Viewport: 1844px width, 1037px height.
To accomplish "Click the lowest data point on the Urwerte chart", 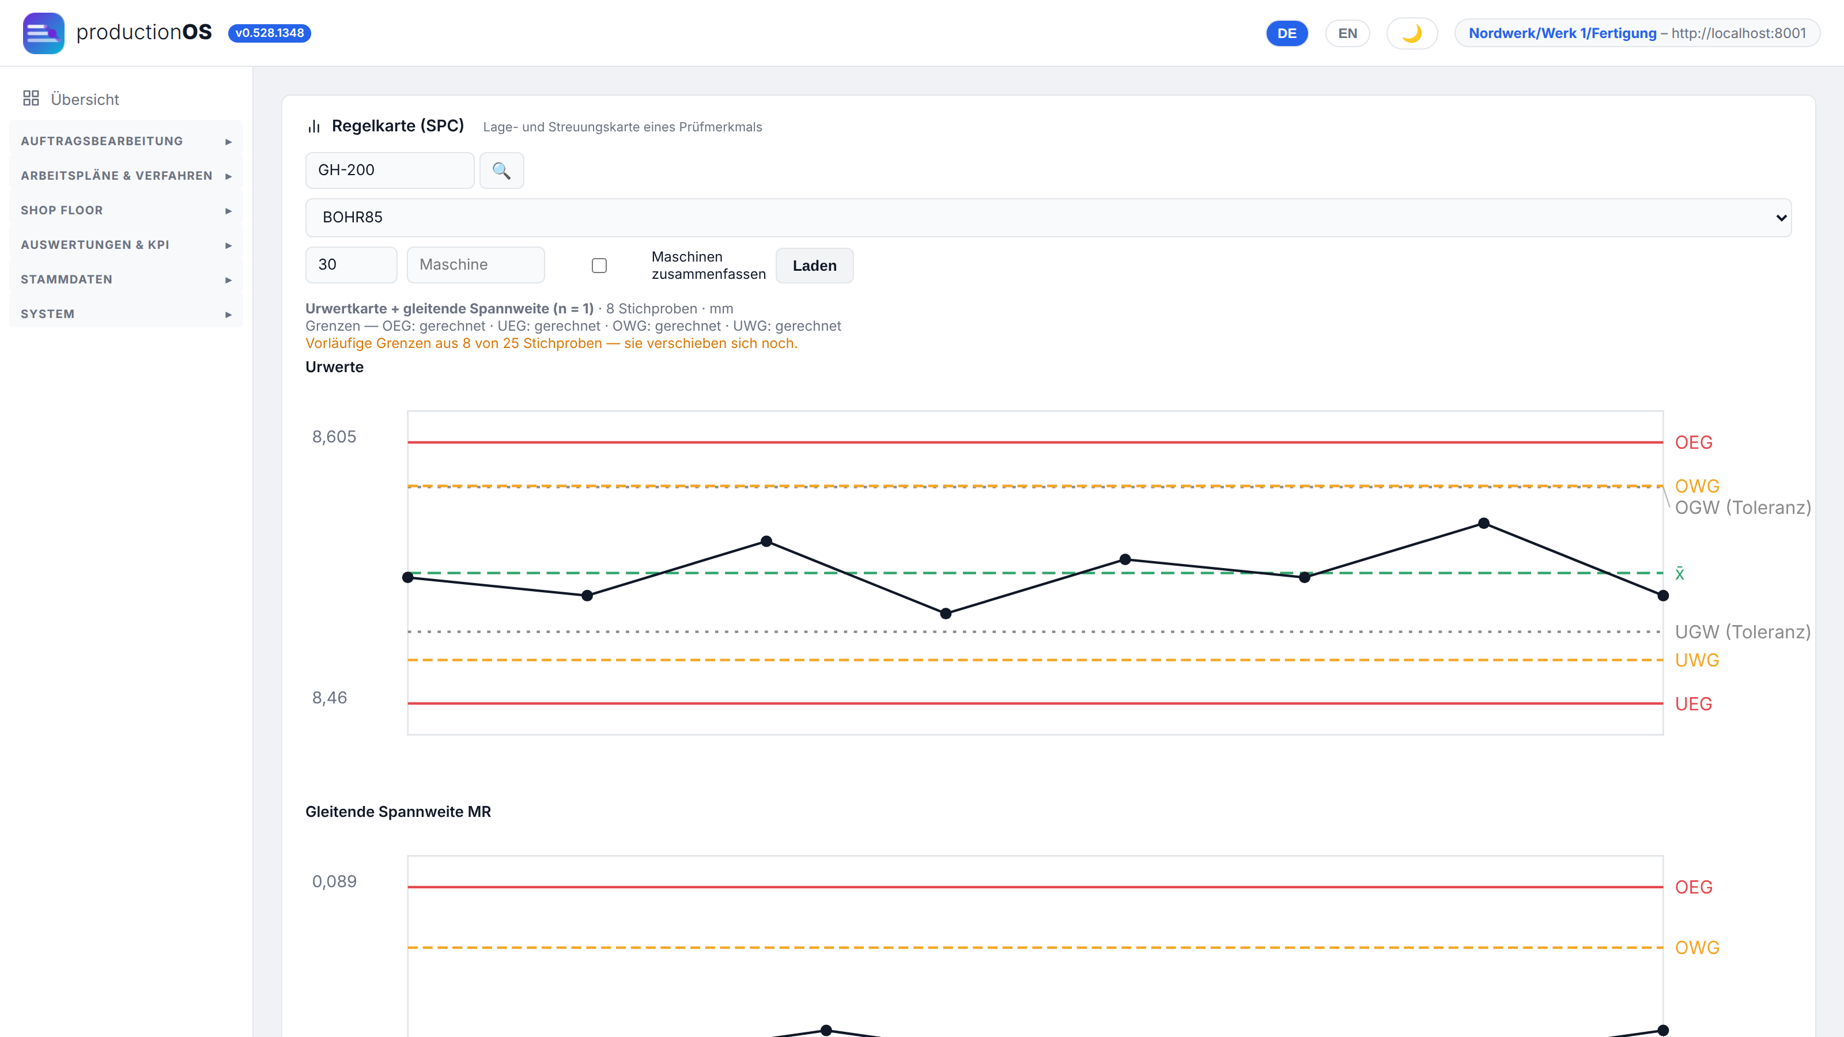I will tap(945, 614).
